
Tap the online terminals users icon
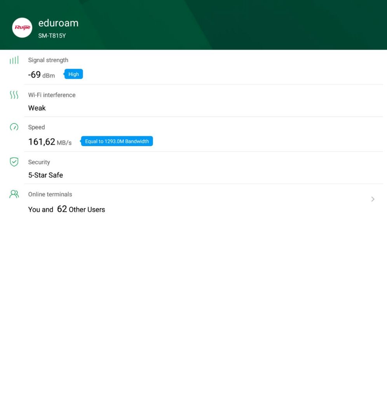(x=14, y=194)
